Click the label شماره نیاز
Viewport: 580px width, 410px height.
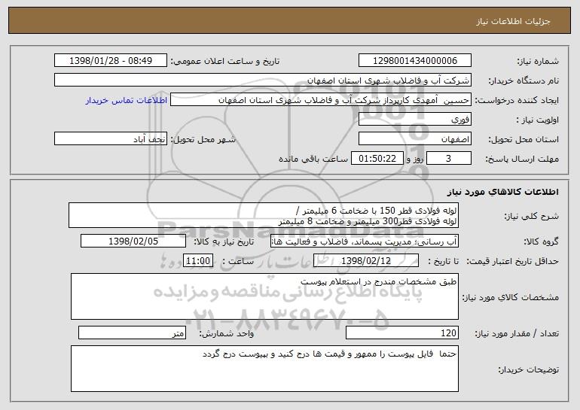pos(538,61)
